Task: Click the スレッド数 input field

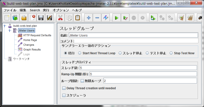Action: coord(138,68)
